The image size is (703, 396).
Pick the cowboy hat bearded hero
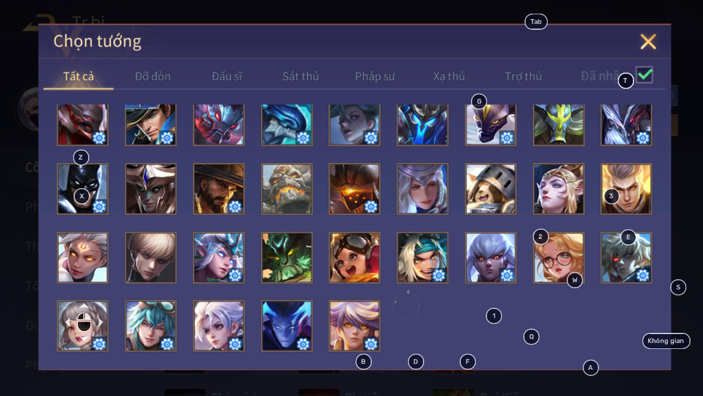point(219,189)
